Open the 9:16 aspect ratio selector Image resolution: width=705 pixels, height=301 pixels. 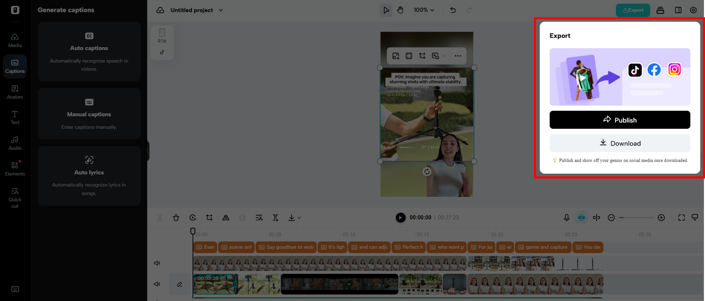tap(162, 43)
